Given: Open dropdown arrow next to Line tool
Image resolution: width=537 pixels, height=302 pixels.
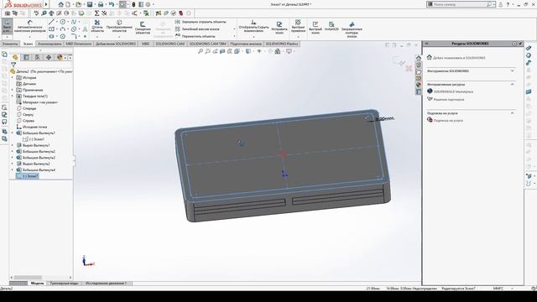Looking at the screenshot, I should (x=57, y=22).
